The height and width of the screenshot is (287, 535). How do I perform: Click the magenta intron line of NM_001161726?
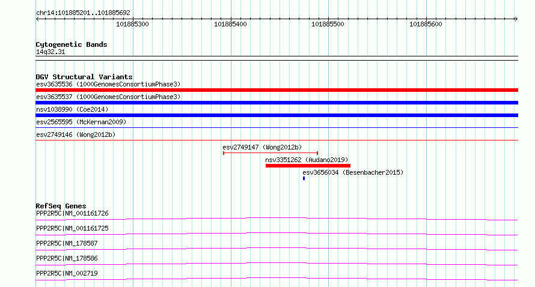[277, 217]
